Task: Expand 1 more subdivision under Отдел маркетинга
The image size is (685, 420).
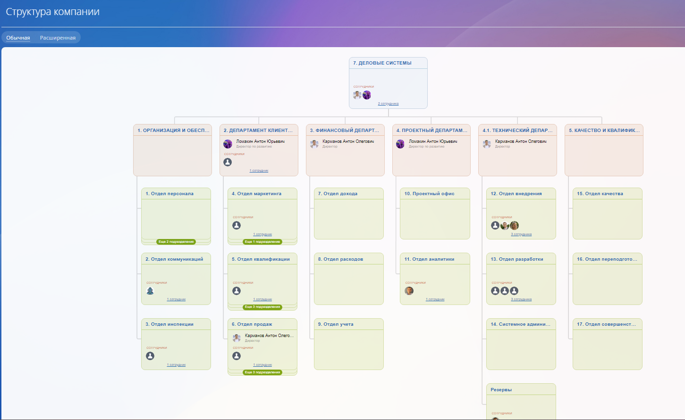Action: pos(262,242)
